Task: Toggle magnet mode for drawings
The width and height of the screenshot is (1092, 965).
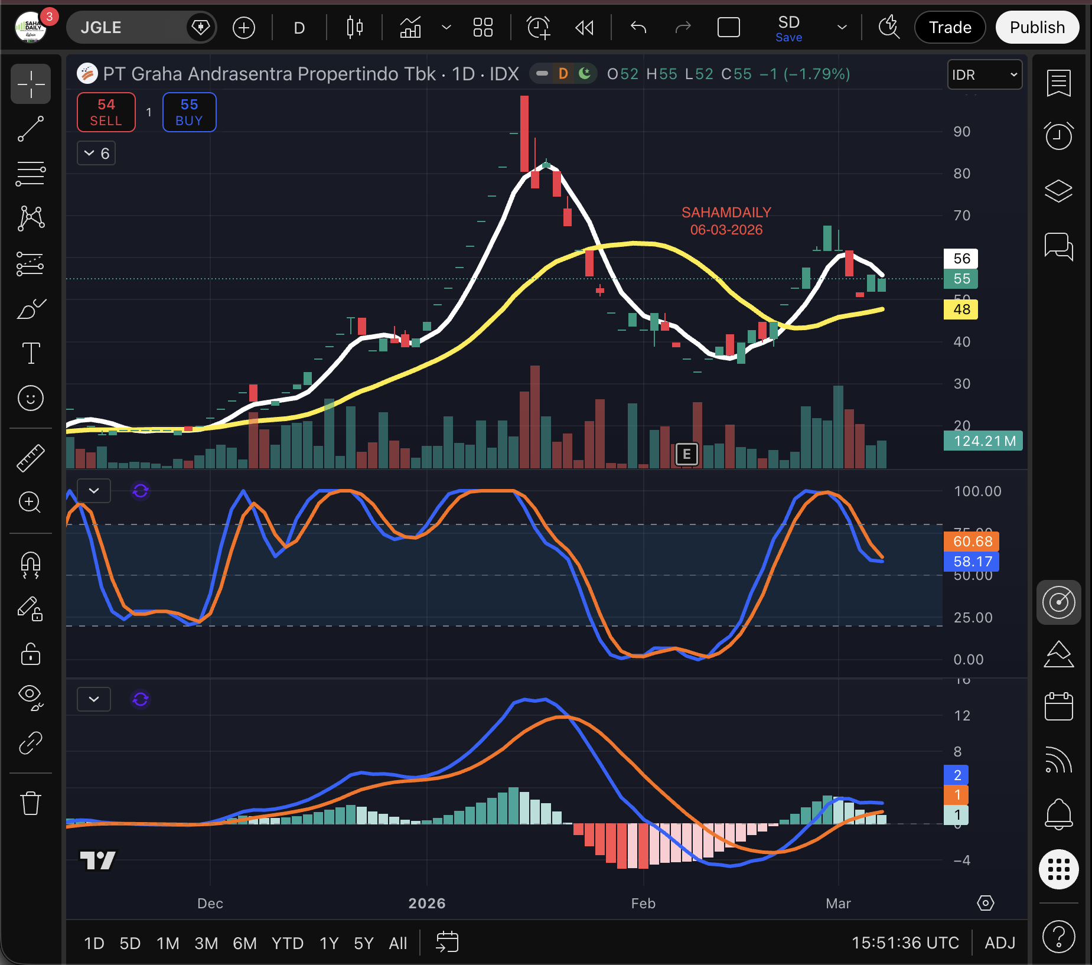Action: (31, 564)
